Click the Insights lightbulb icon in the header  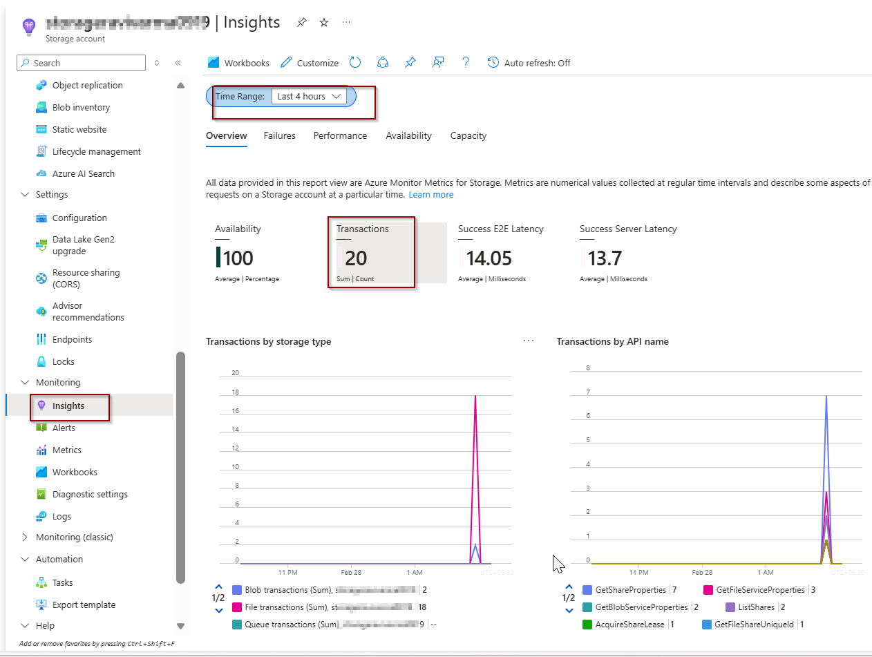point(28,26)
